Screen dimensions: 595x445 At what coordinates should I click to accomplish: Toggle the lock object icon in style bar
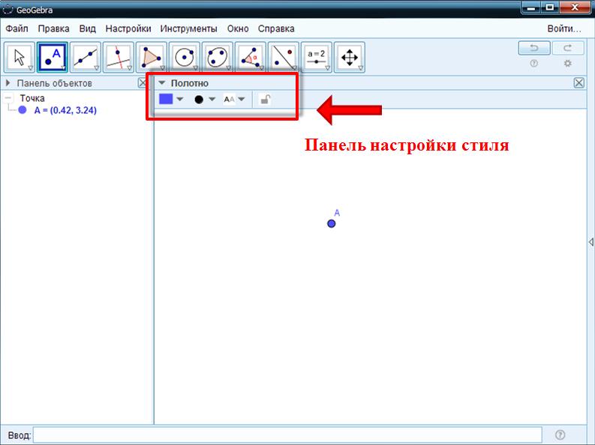coord(265,100)
